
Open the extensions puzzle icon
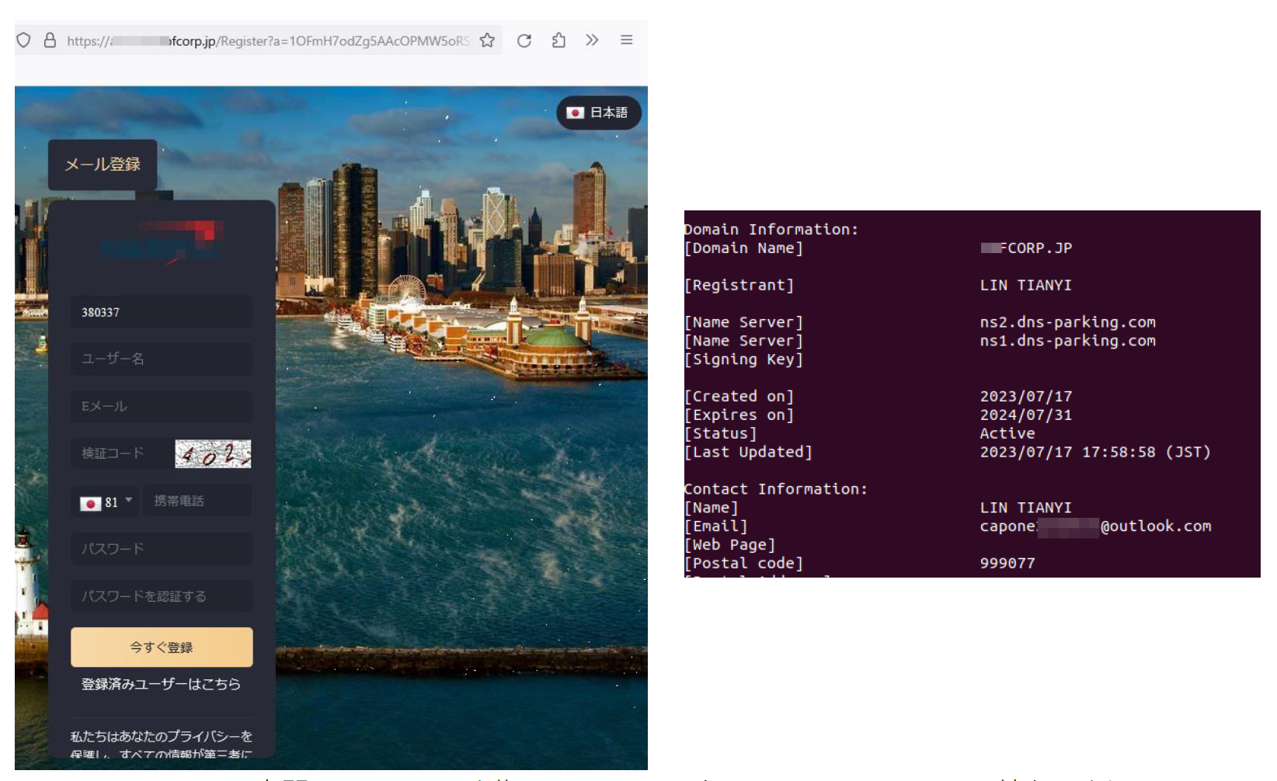558,40
